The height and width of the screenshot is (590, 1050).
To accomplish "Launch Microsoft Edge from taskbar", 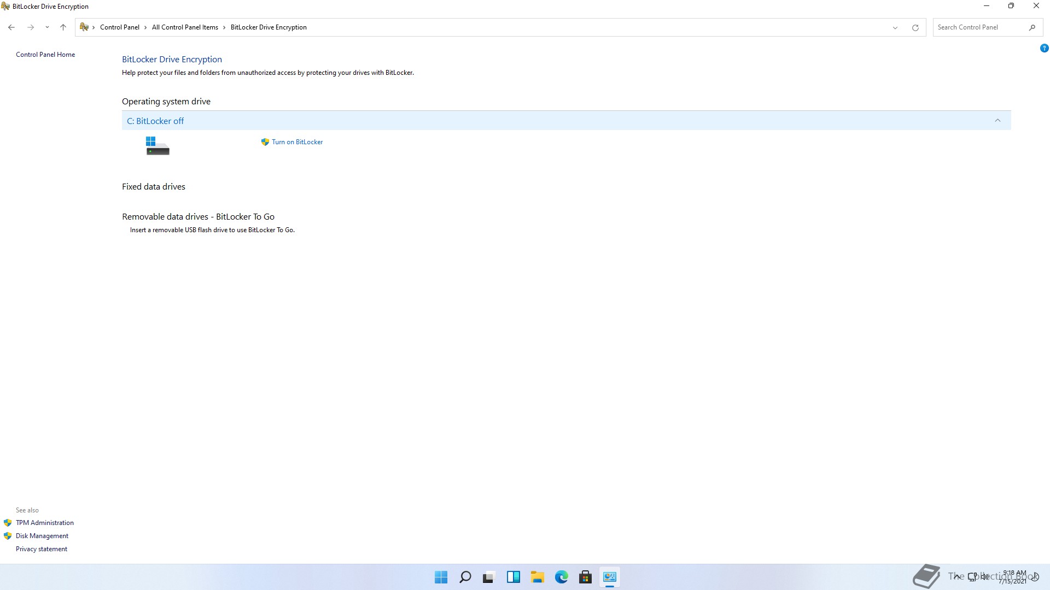I will pos(561,577).
